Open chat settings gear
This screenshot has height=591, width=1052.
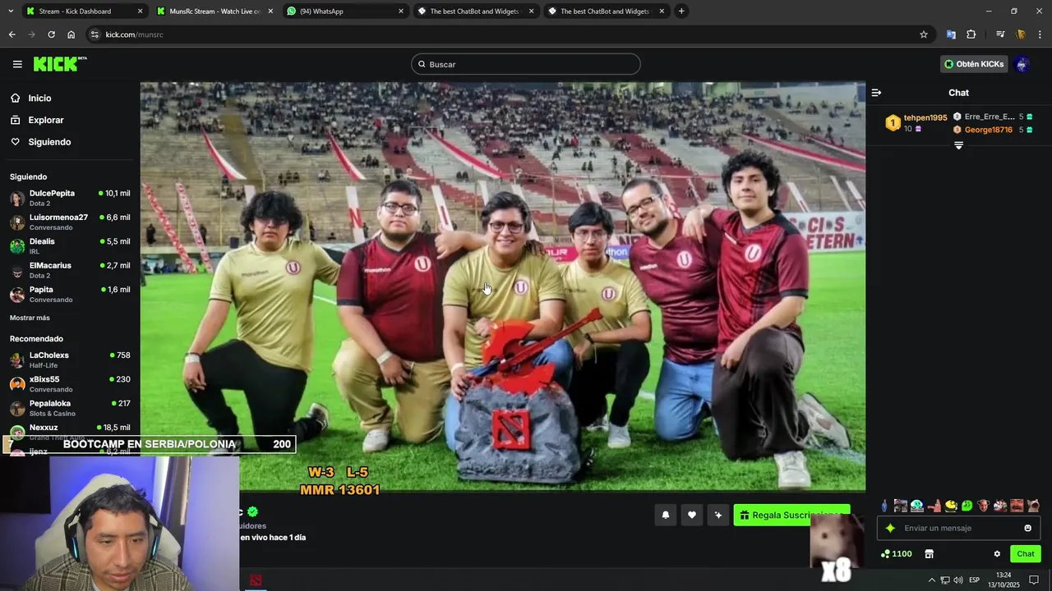click(997, 554)
